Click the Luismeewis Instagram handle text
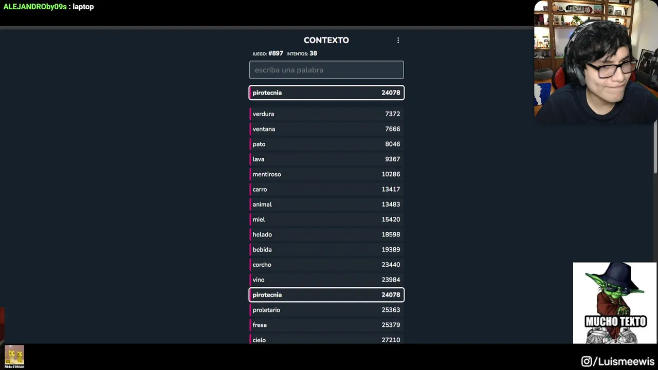The image size is (658, 370). click(624, 362)
